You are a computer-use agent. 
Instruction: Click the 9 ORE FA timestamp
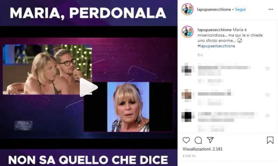pos(189,156)
